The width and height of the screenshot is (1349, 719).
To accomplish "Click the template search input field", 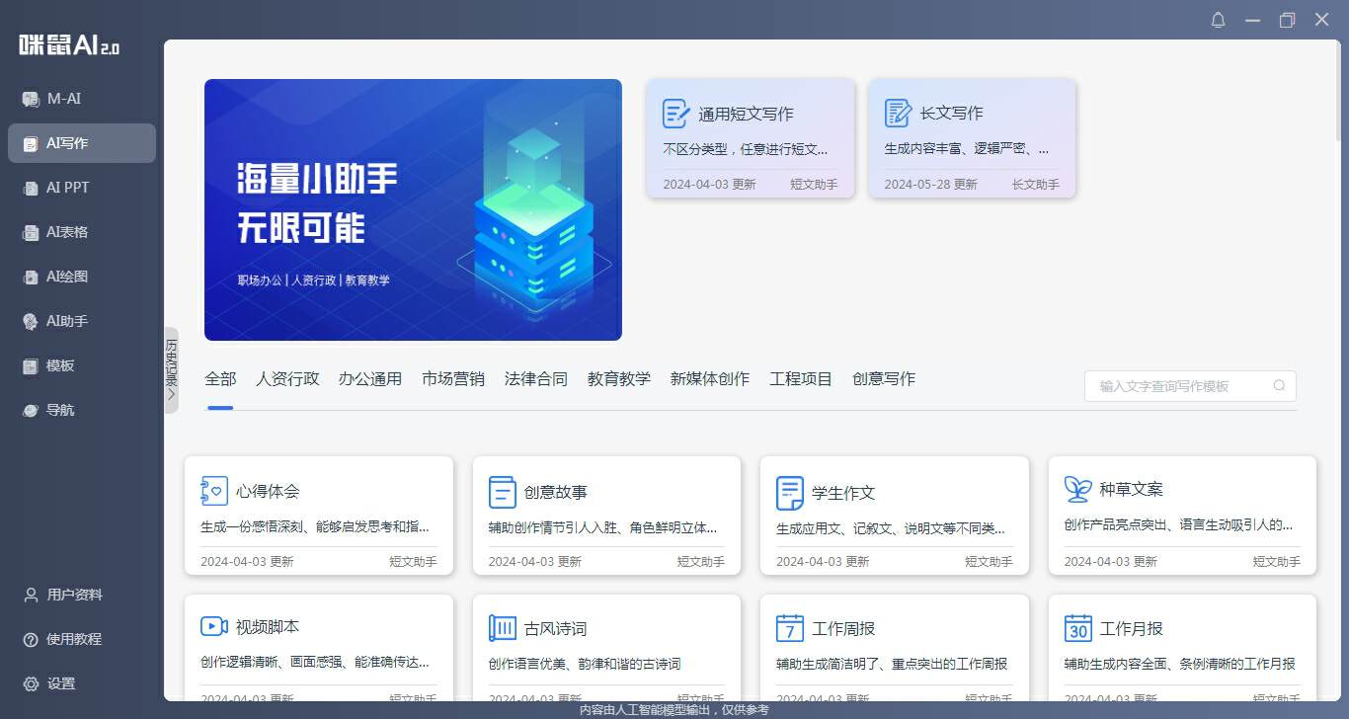I will click(1180, 386).
